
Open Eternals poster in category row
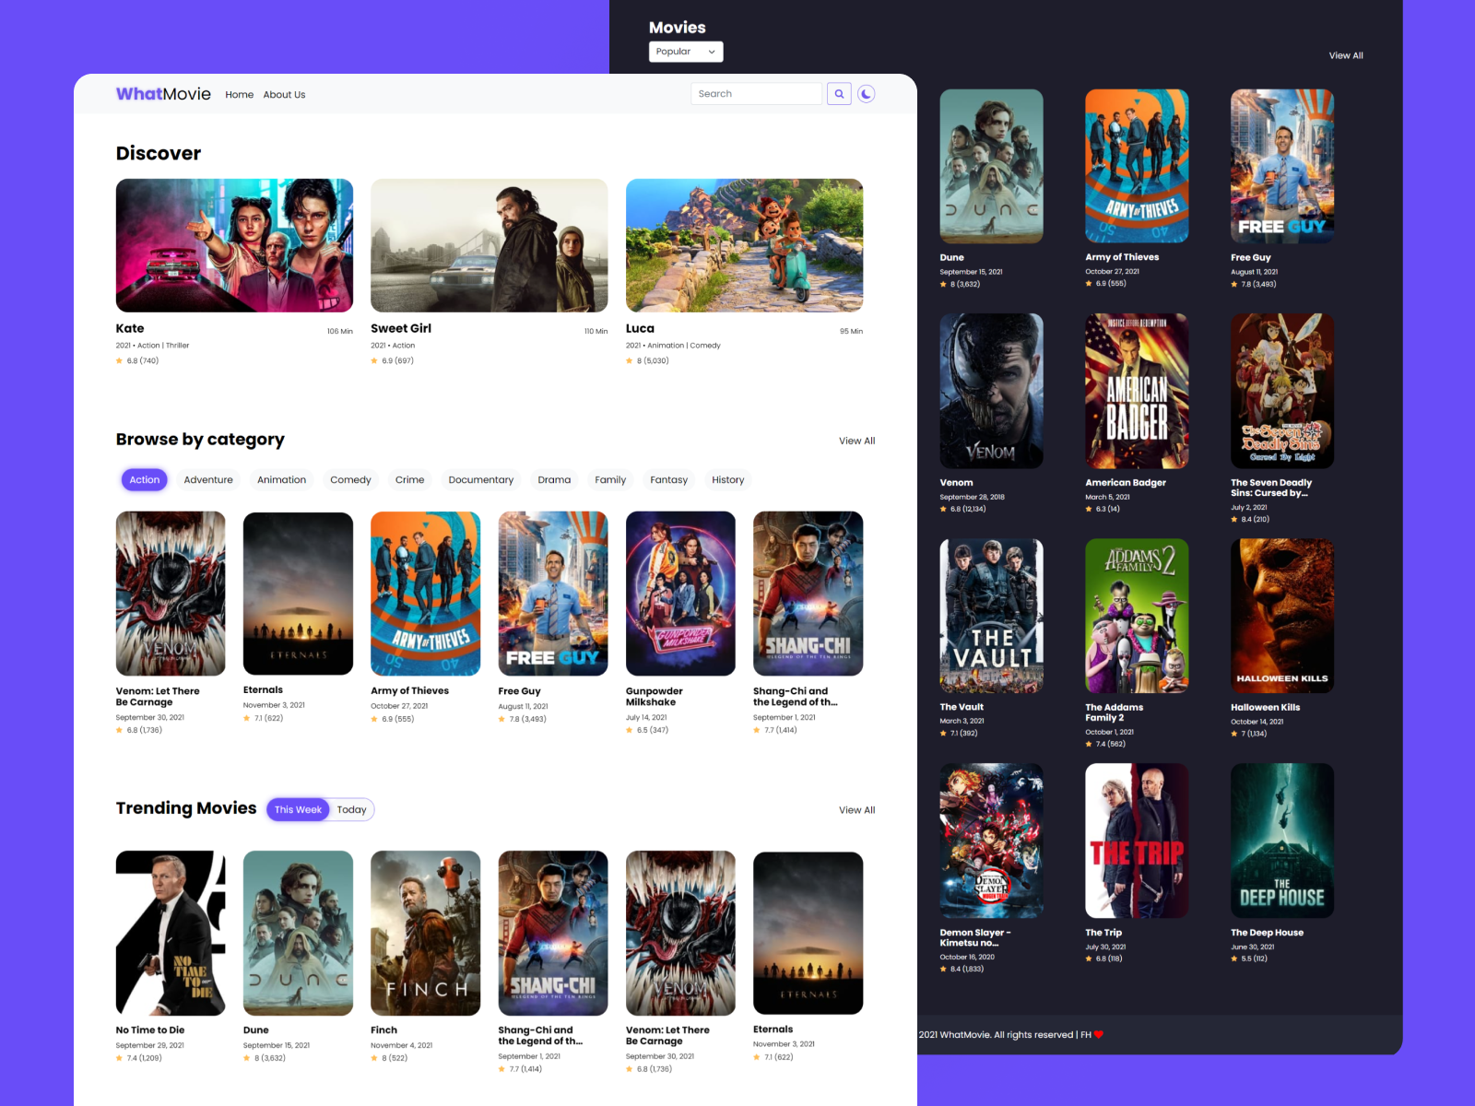(x=298, y=594)
